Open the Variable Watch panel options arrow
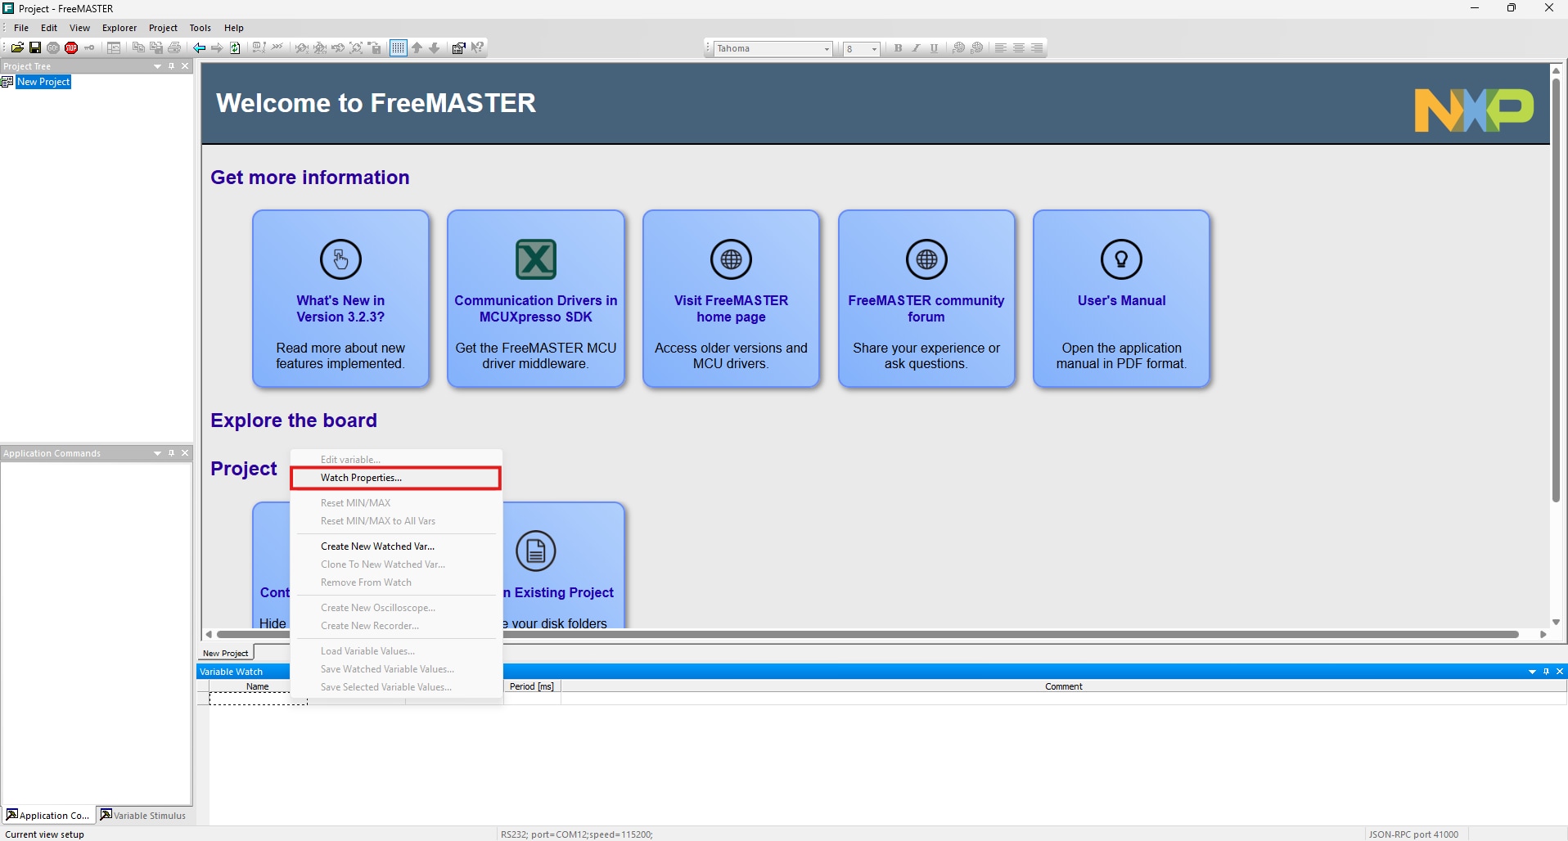Viewport: 1568px width, 841px height. pos(1532,672)
